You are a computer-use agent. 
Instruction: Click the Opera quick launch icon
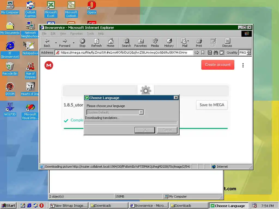coord(41,206)
